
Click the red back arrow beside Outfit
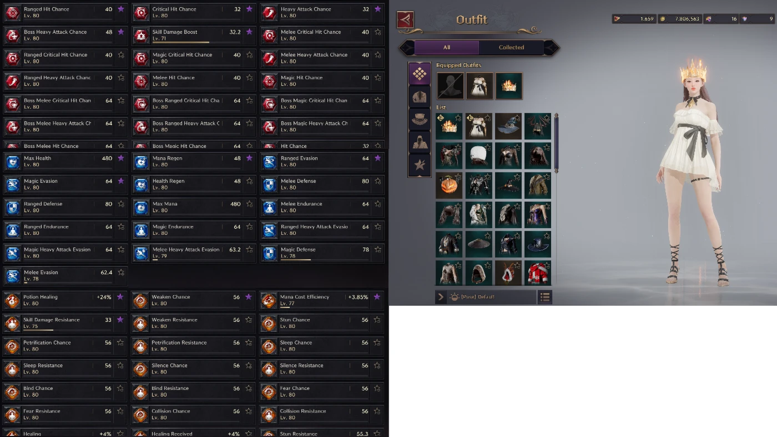[x=405, y=20]
